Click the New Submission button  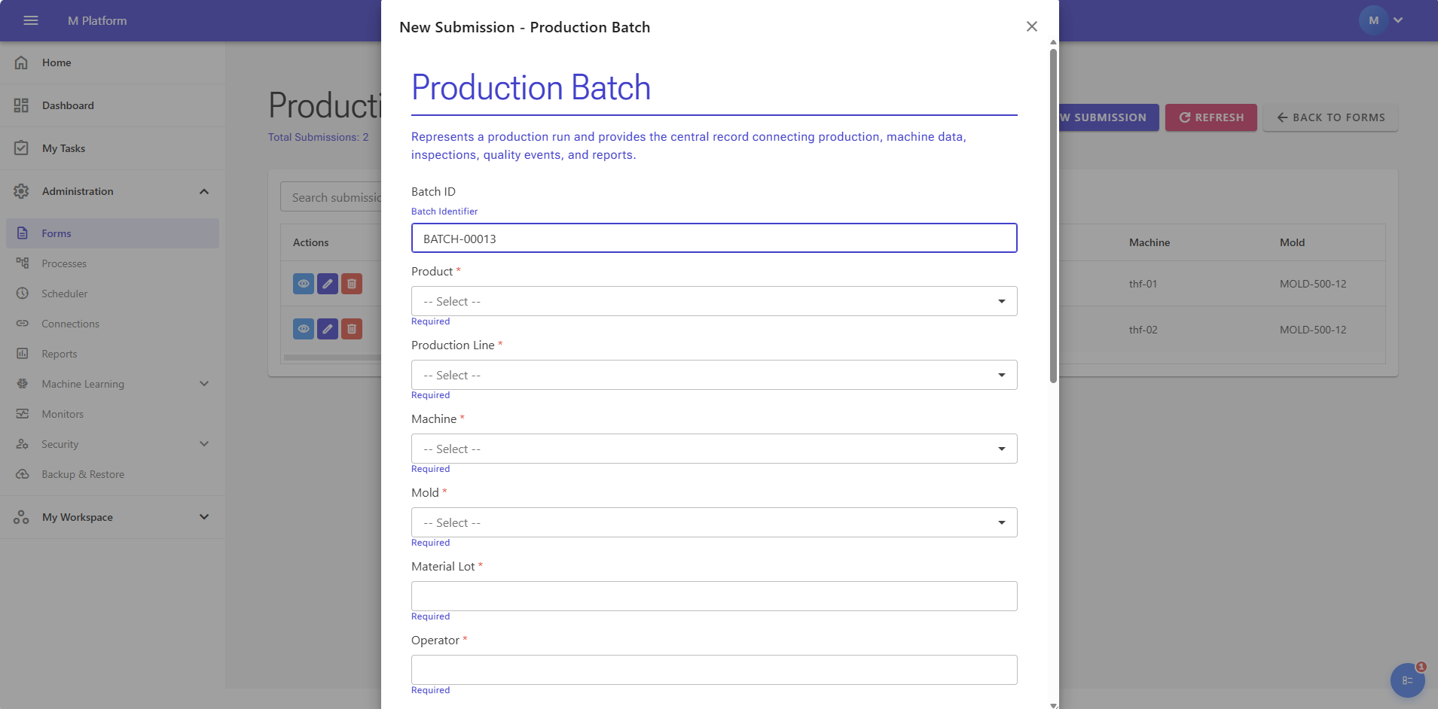1109,117
